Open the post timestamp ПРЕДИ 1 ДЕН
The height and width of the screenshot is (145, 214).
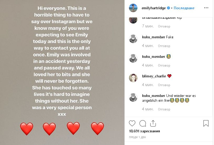tap(137, 137)
